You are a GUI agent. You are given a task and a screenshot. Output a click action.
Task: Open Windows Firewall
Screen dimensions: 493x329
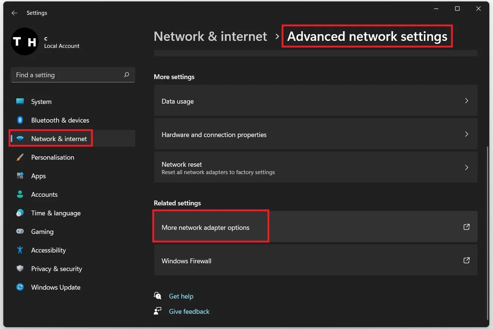(316, 260)
